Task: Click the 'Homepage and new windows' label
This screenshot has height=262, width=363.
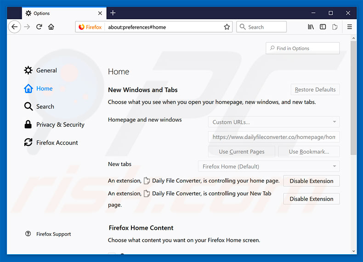Action: (145, 120)
